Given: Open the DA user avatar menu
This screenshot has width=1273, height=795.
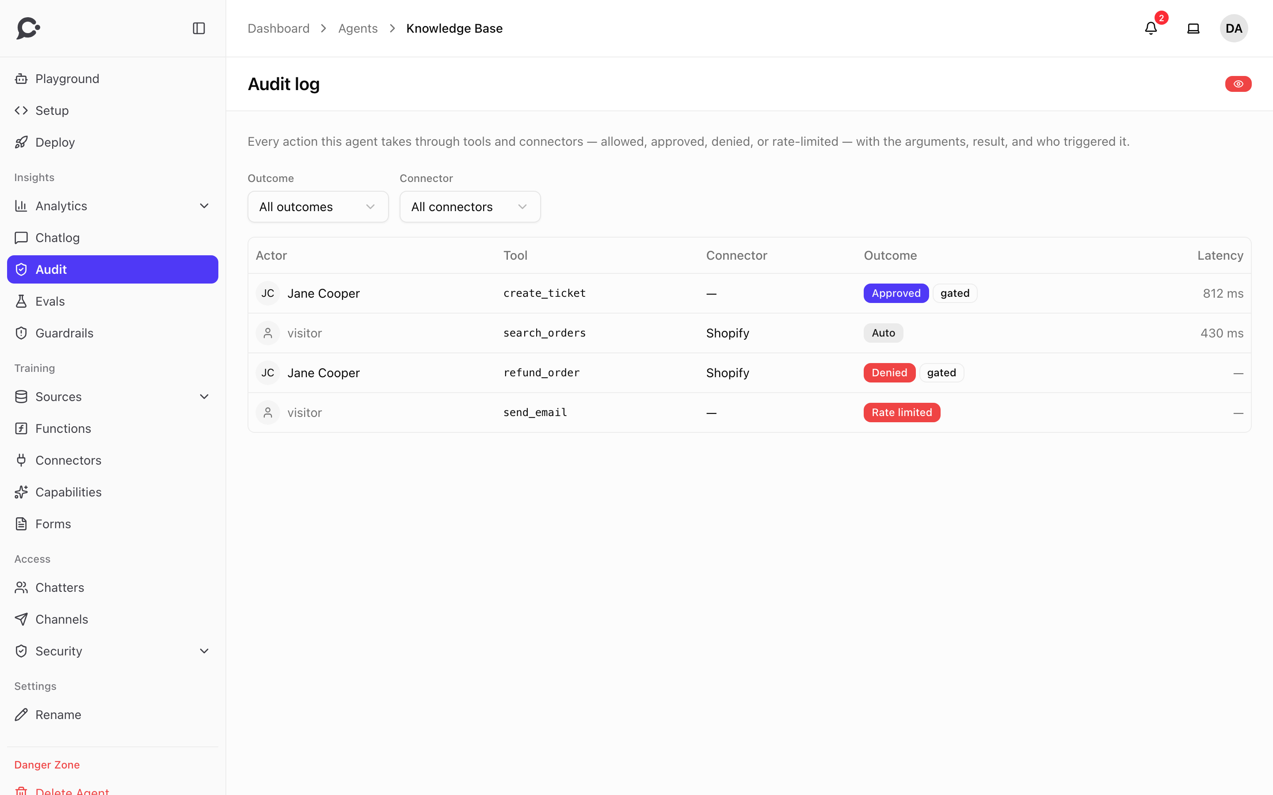Looking at the screenshot, I should [1234, 28].
